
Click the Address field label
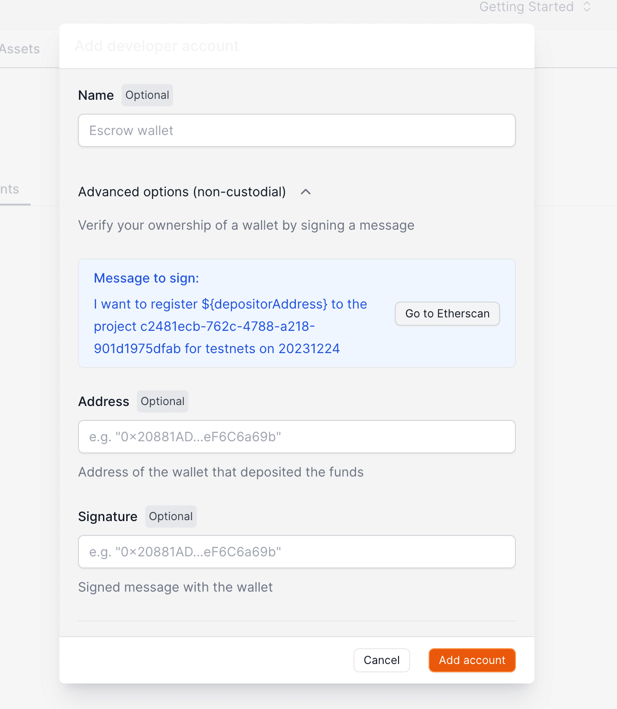(x=104, y=401)
